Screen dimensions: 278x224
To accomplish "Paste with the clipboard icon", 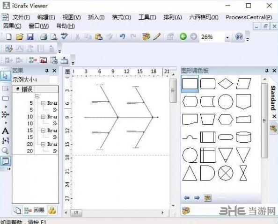I will (99, 36).
